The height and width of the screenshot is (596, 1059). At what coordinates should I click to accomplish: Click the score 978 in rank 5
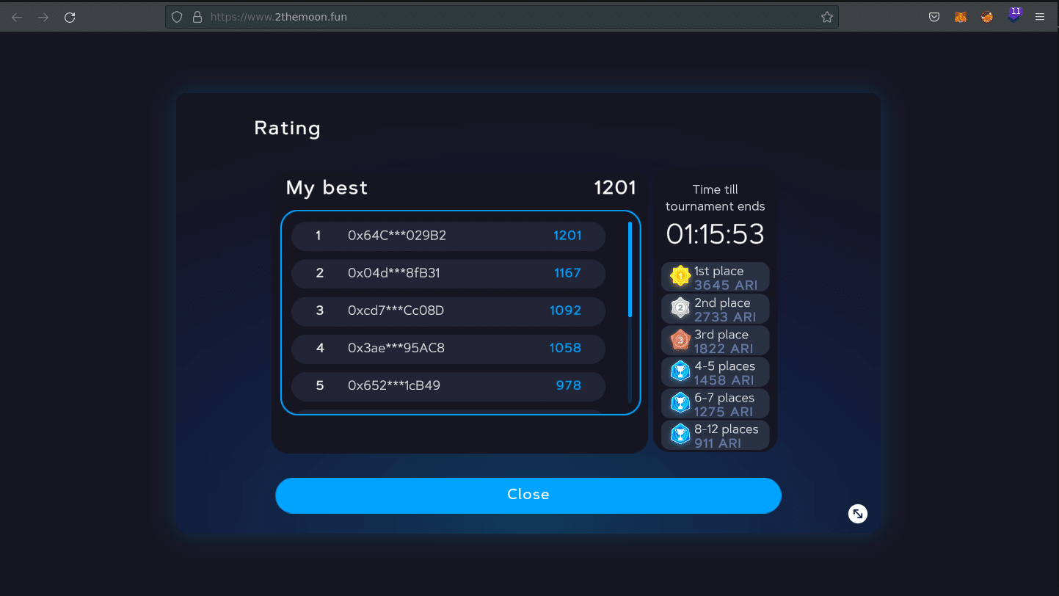pos(569,385)
